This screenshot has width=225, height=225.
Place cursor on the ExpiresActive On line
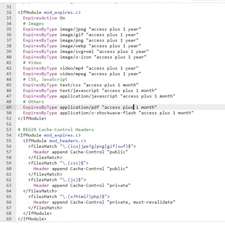pos(44,18)
